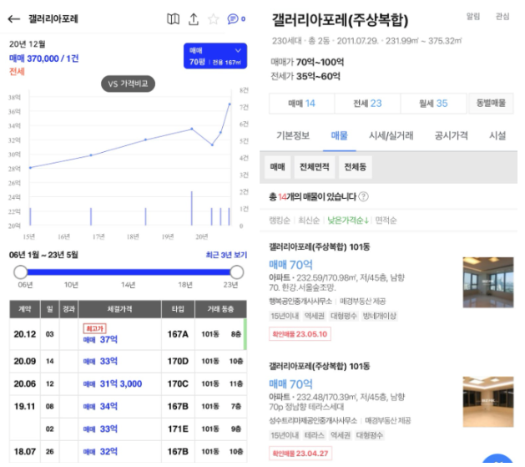Go back with the left arrow icon
Viewport: 525px width, 467px height.
pyautogui.click(x=13, y=19)
